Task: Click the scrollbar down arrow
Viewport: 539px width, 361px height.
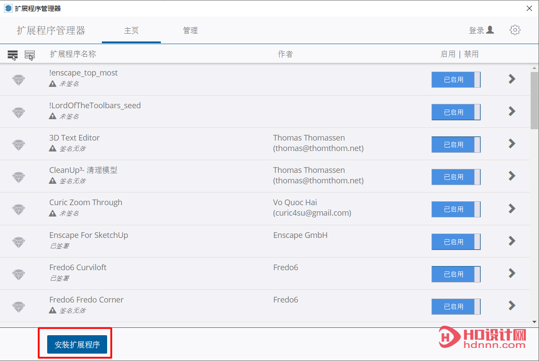Action: click(x=534, y=322)
